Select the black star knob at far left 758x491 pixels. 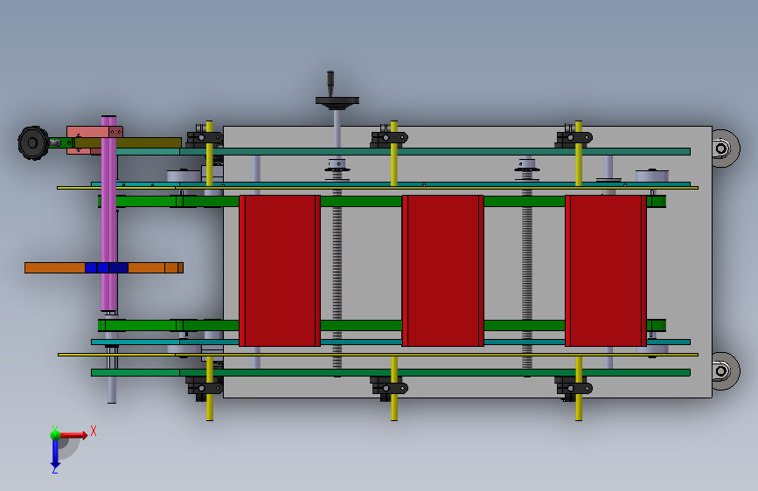pyautogui.click(x=33, y=143)
